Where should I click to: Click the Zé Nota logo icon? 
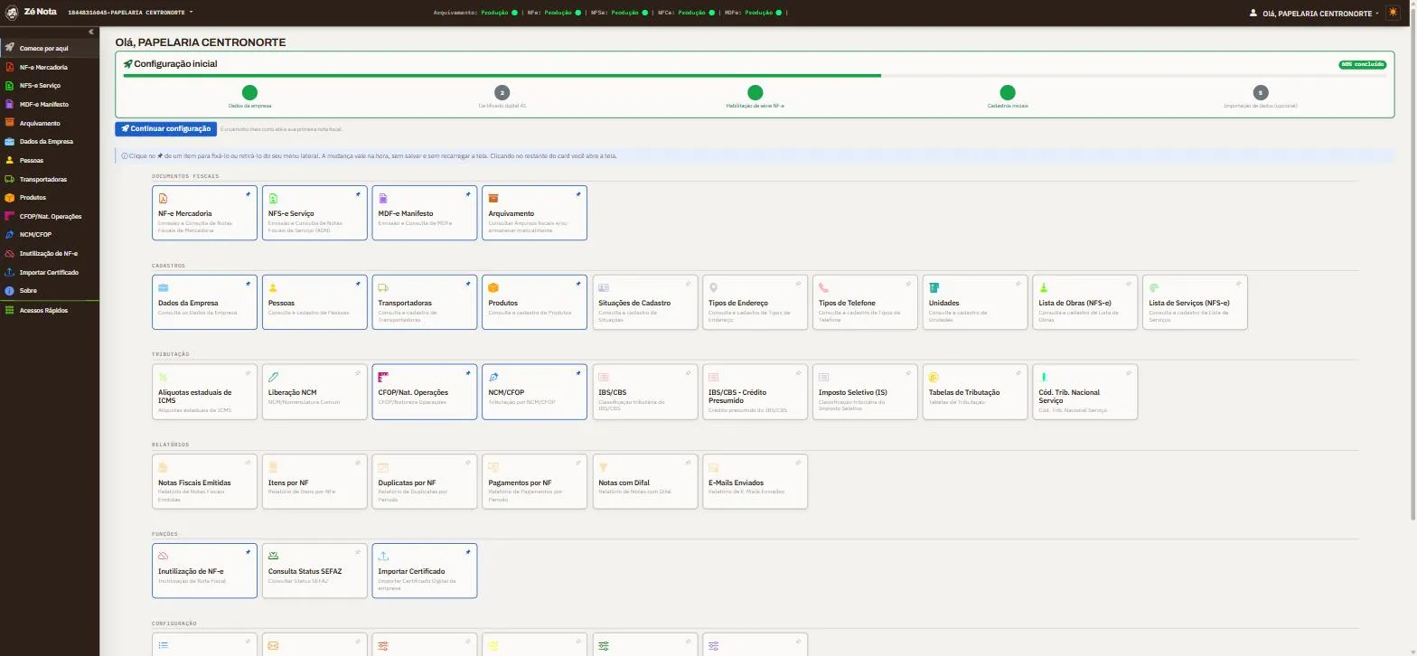coord(10,13)
